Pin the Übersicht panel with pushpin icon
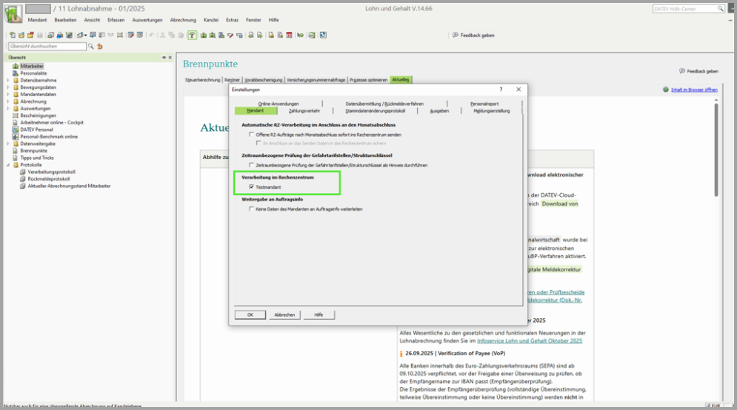737x410 pixels. [164, 57]
